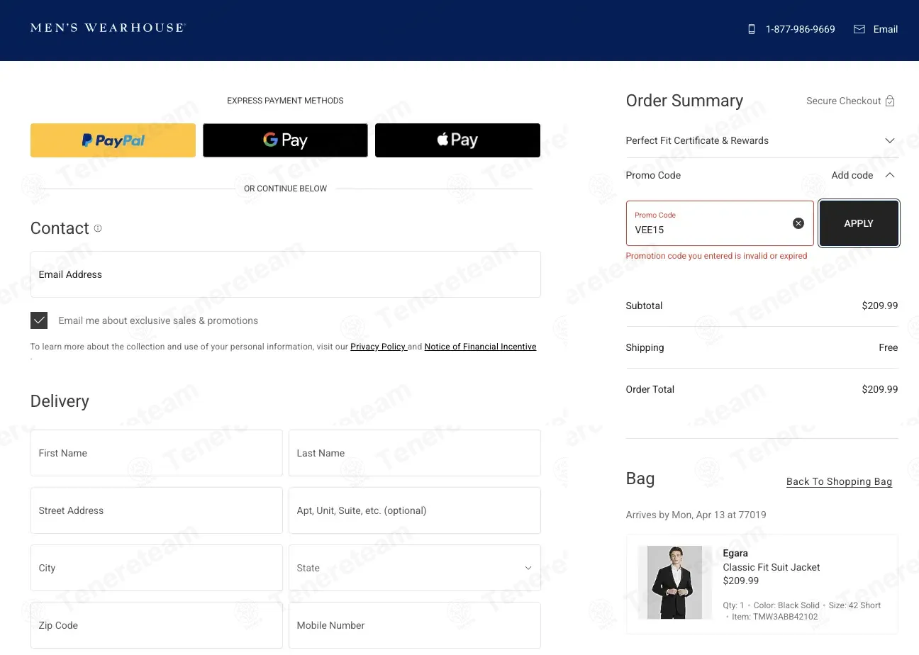
Task: Click Arrives by Mon, Apr 13 text
Action: [696, 515]
